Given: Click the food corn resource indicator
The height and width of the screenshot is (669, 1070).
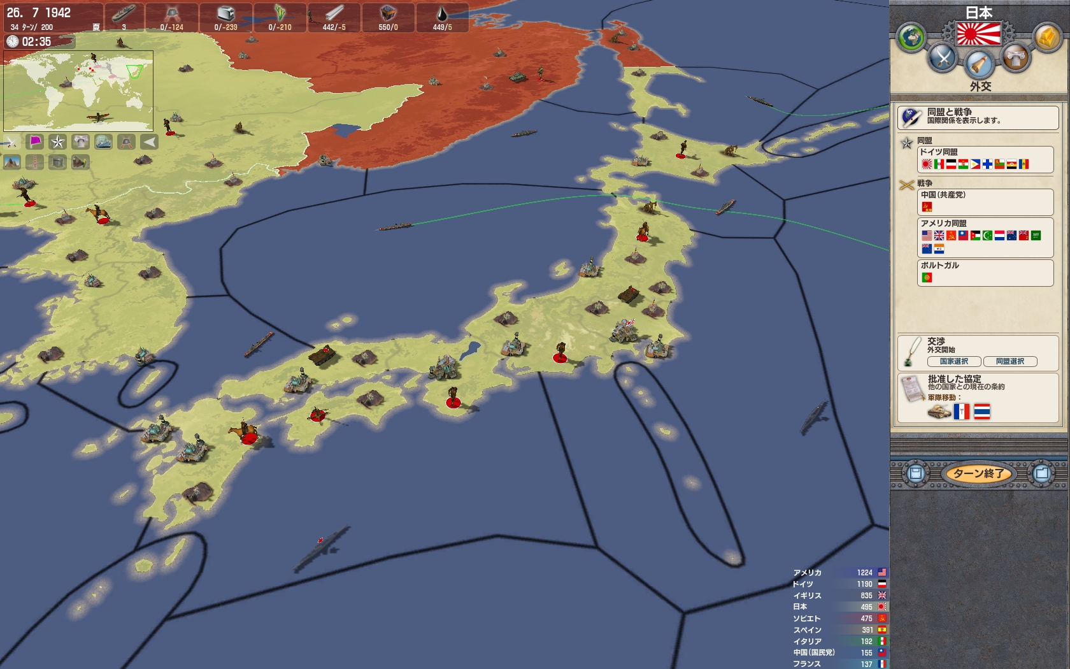Looking at the screenshot, I should point(280,18).
